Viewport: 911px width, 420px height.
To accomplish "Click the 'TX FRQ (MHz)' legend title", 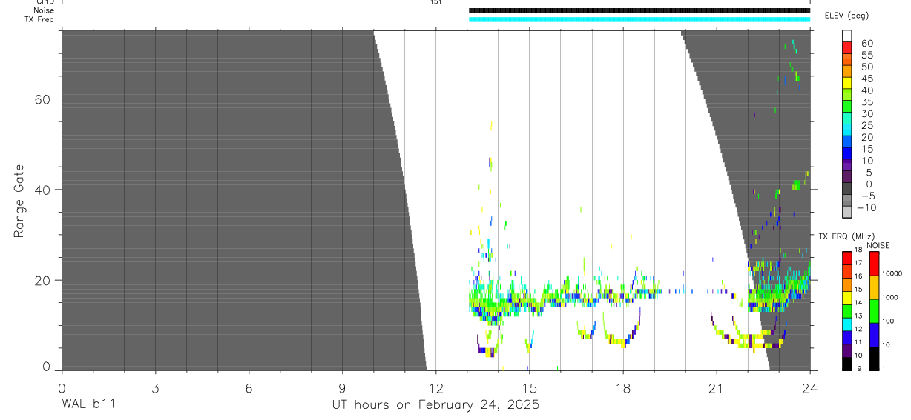I will (846, 236).
